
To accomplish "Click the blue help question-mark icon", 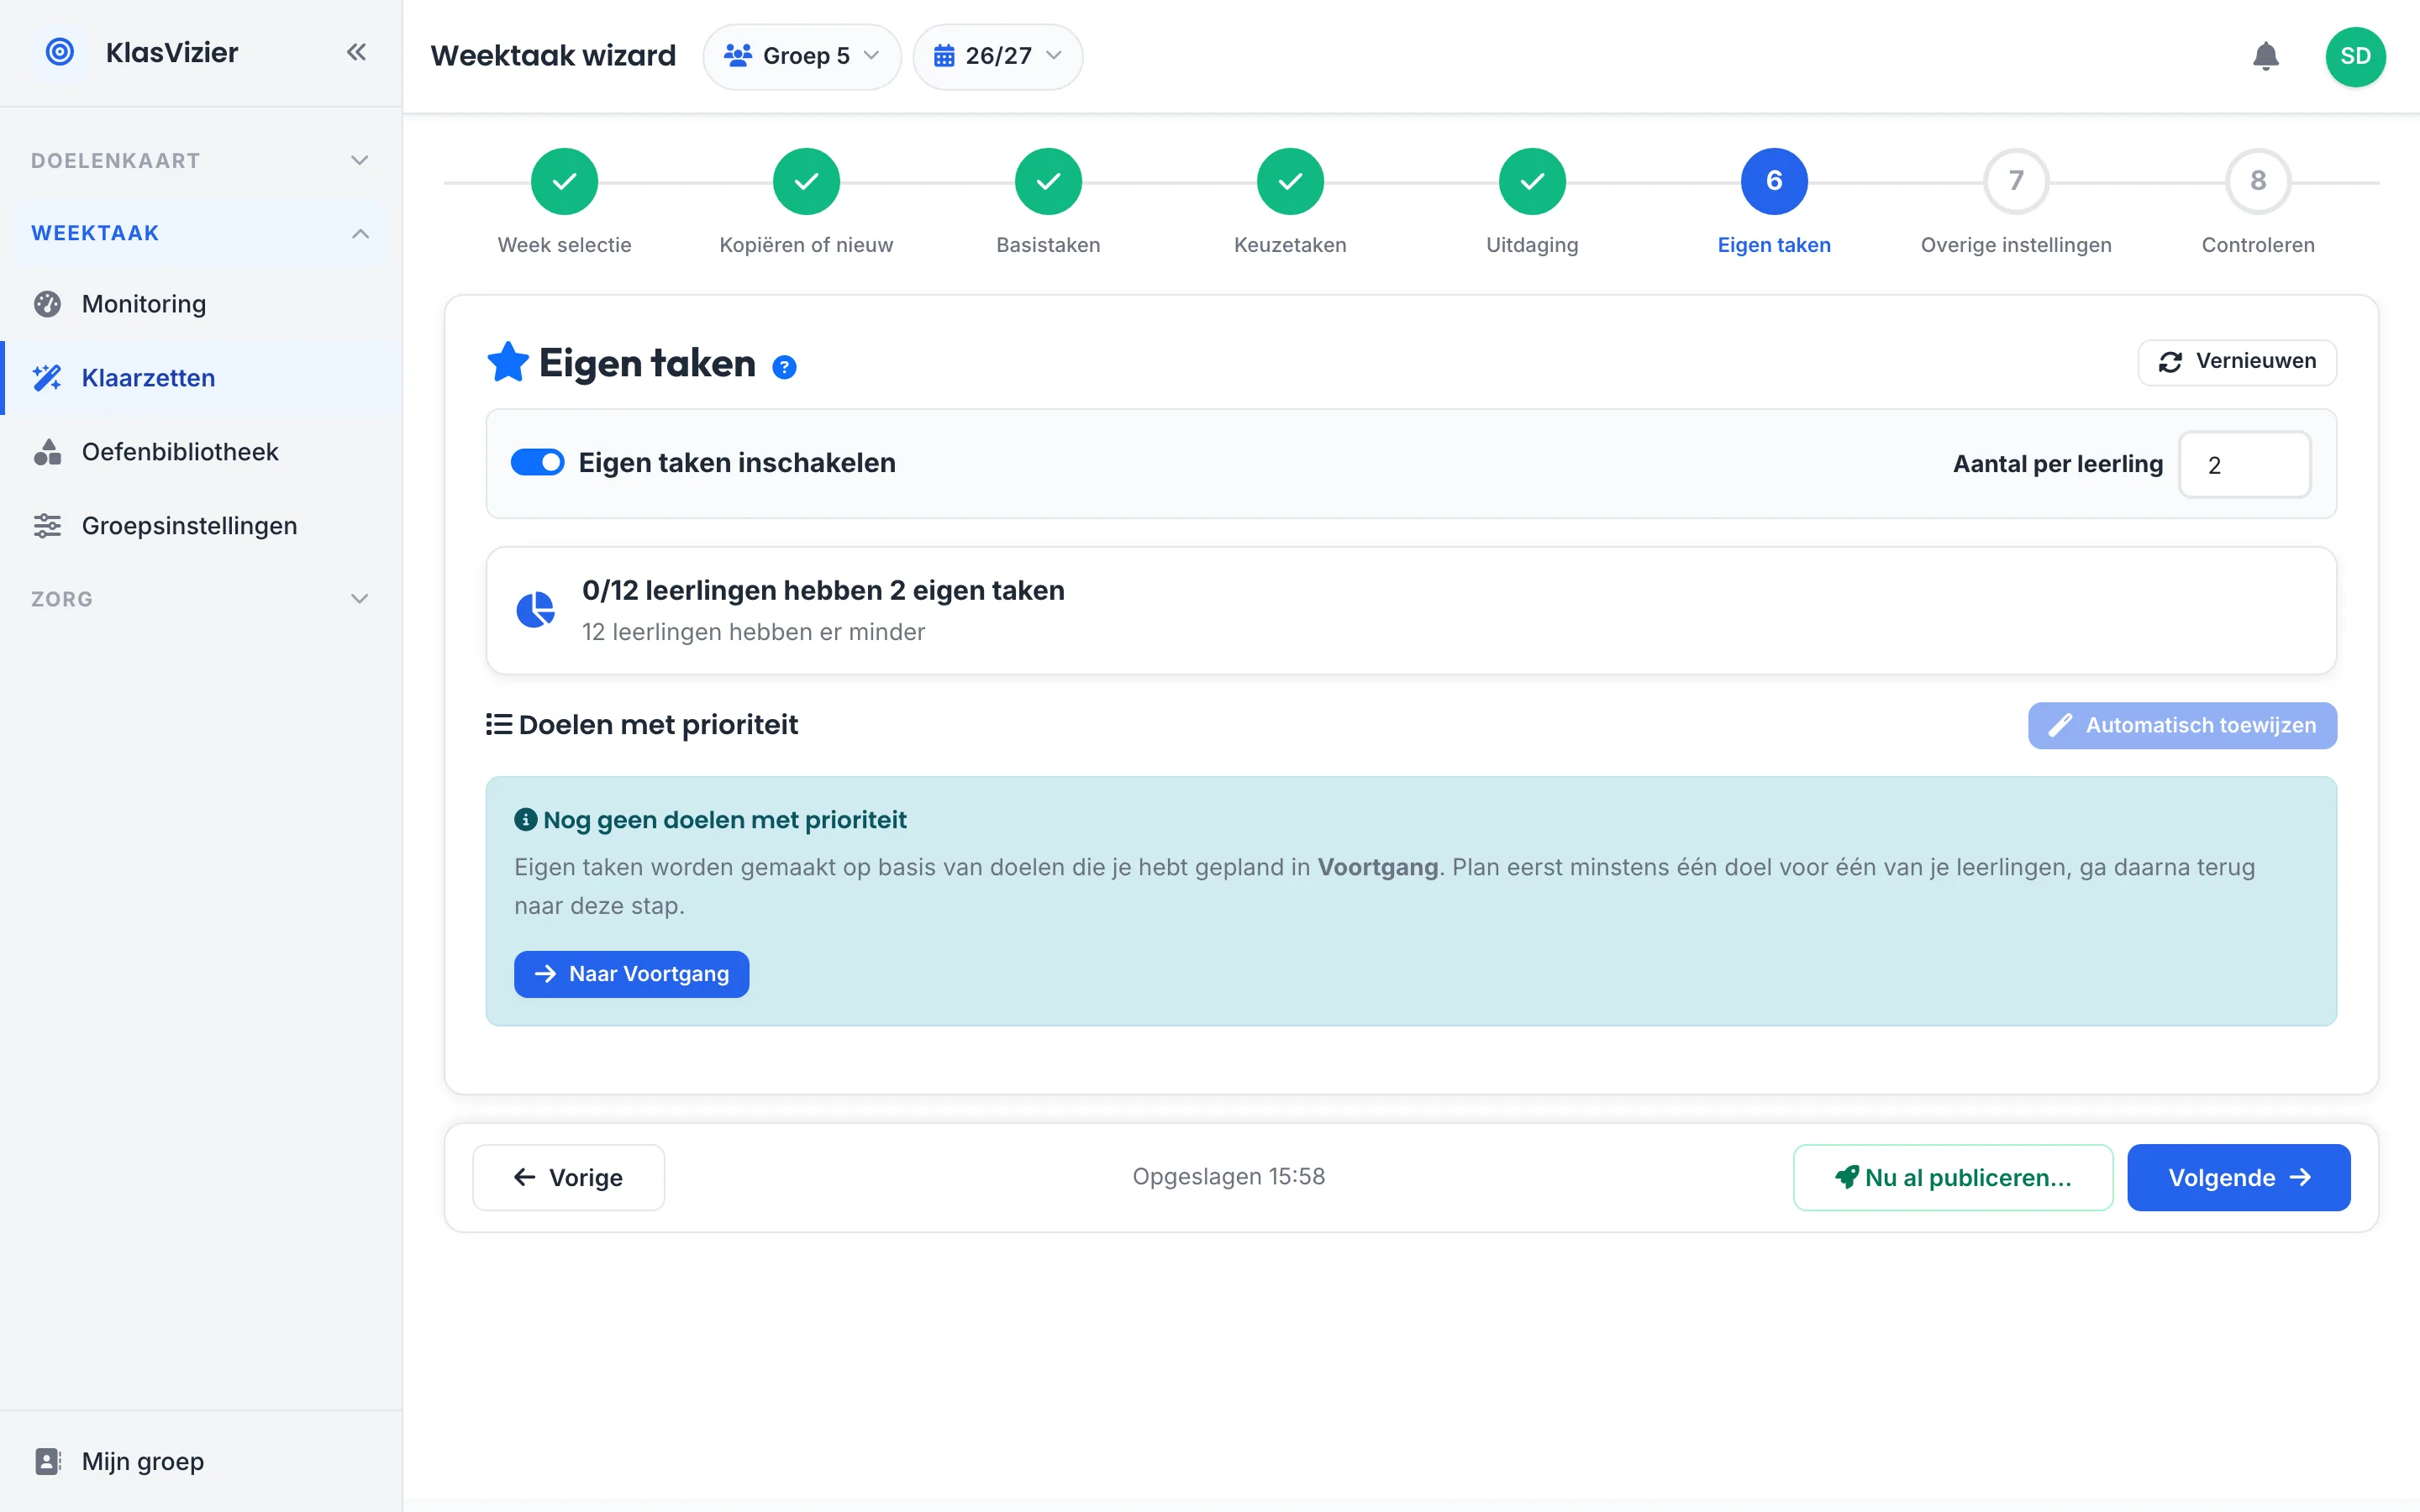I will (784, 367).
